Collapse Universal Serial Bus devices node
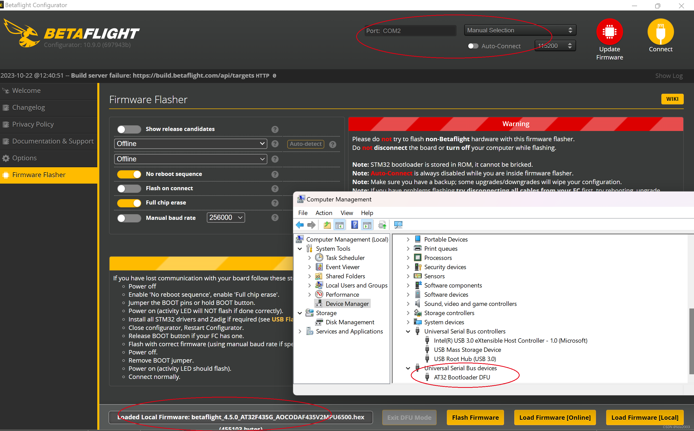 [x=408, y=368]
